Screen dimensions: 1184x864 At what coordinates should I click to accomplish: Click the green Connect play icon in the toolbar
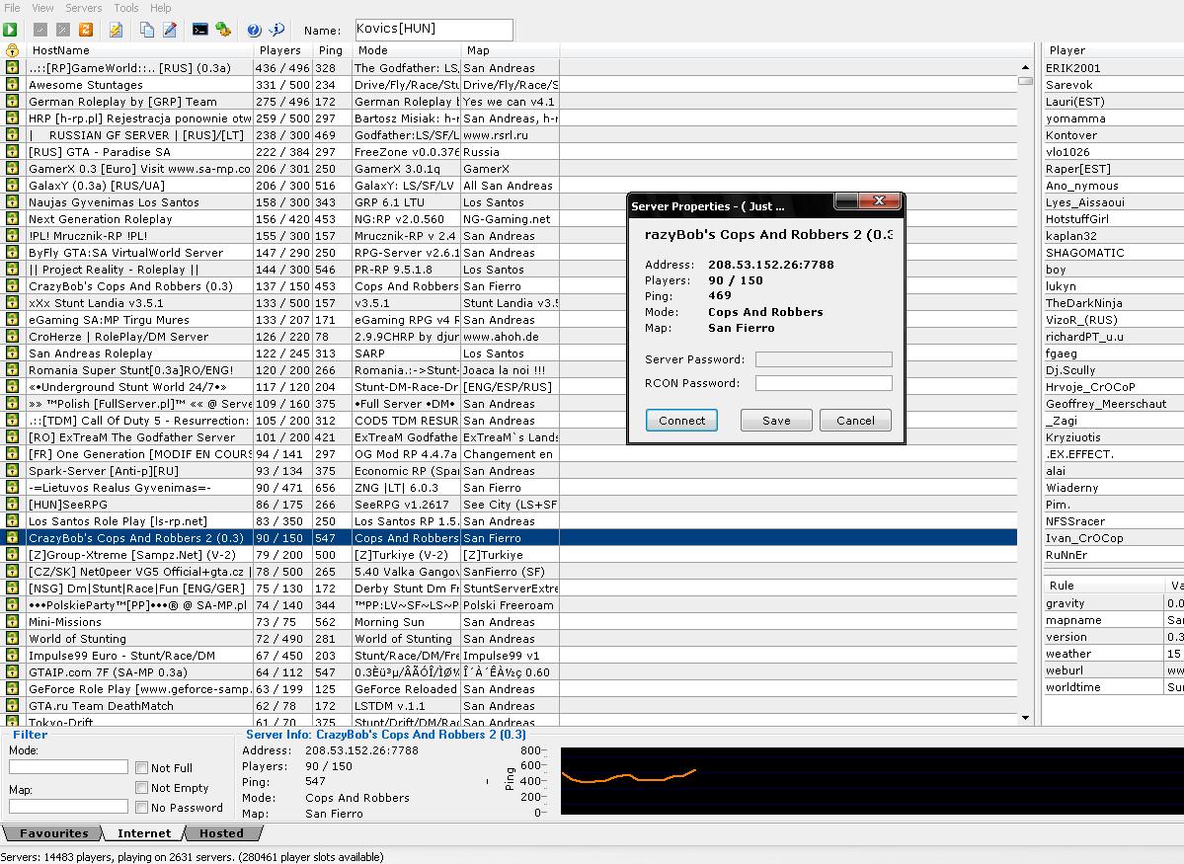coord(10,30)
